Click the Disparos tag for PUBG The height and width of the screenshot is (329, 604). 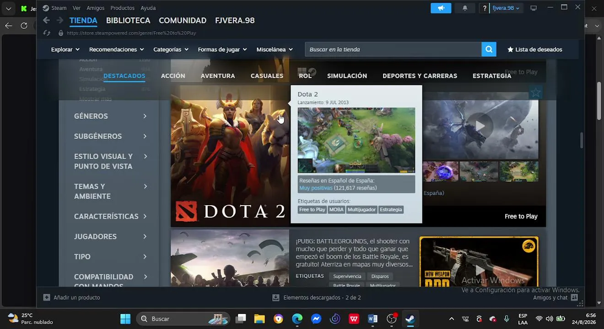coord(380,276)
